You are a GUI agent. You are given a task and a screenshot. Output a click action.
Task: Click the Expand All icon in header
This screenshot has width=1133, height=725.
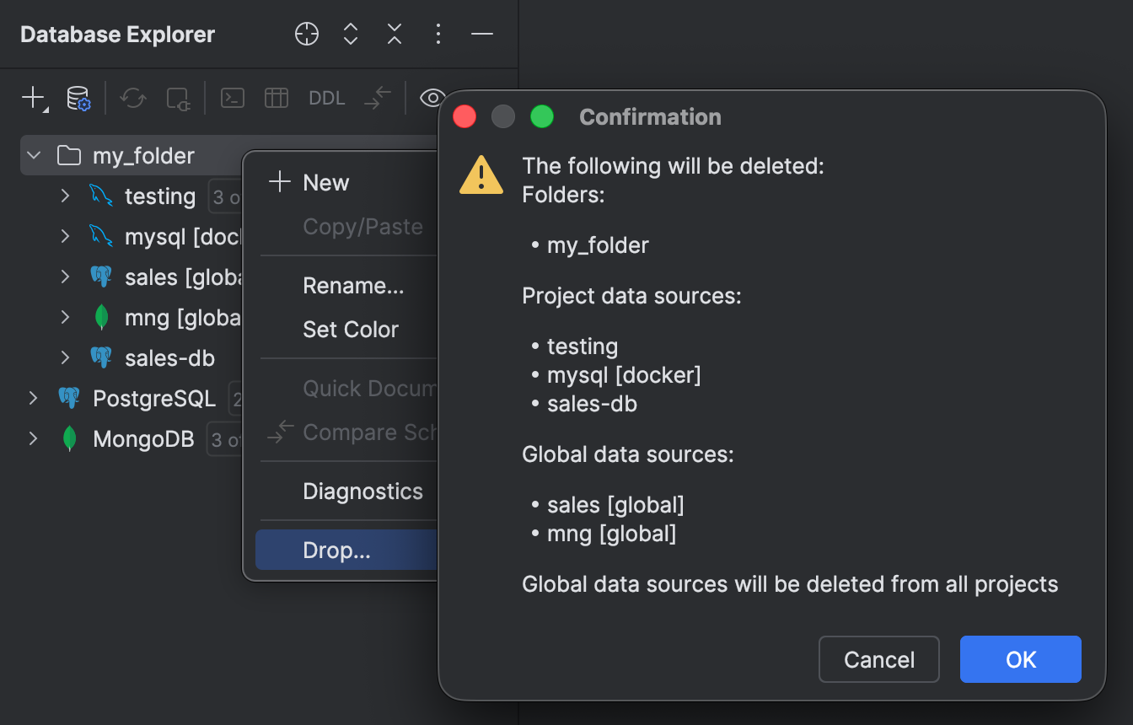pos(351,34)
